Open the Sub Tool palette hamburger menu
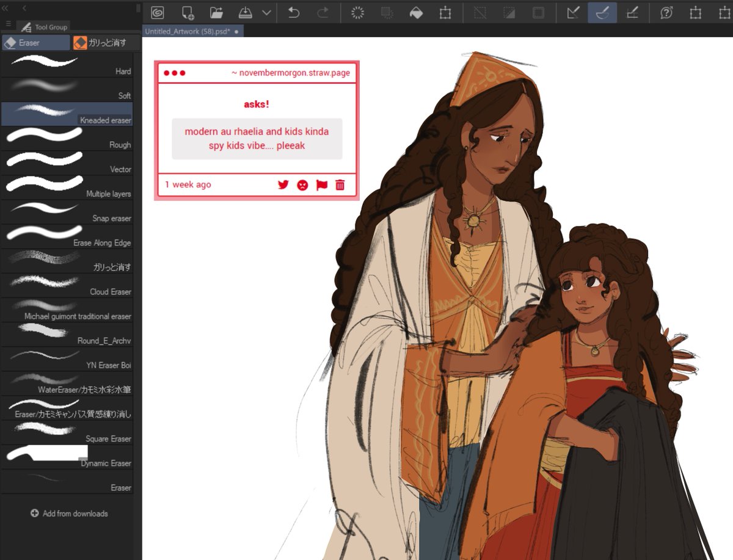The width and height of the screenshot is (733, 560). point(8,24)
